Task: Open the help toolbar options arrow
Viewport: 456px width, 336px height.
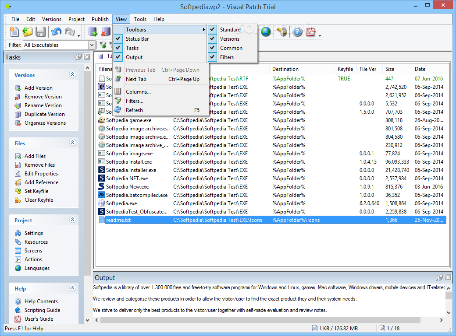Action: tap(320, 36)
